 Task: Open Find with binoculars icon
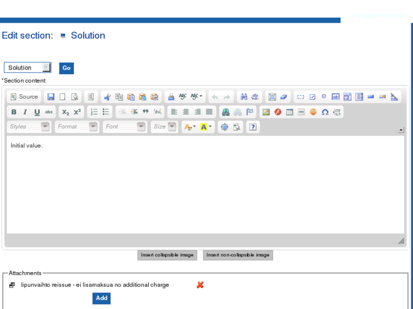tap(244, 97)
